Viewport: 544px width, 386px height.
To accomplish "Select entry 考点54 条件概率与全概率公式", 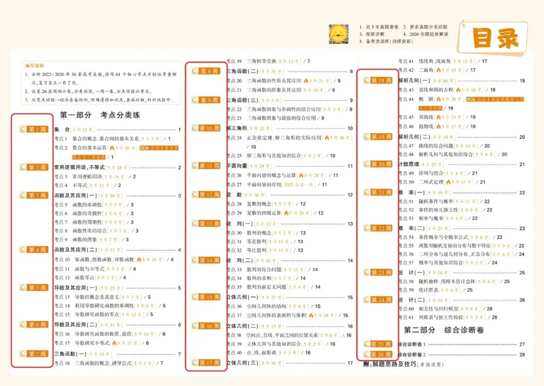I will coord(451,238).
